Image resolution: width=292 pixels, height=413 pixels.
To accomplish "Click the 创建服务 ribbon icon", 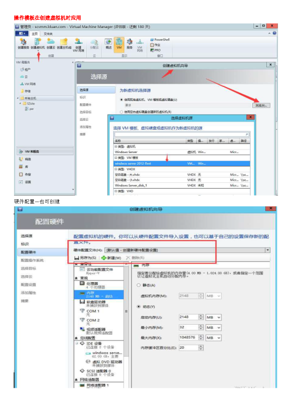I will (x=23, y=43).
